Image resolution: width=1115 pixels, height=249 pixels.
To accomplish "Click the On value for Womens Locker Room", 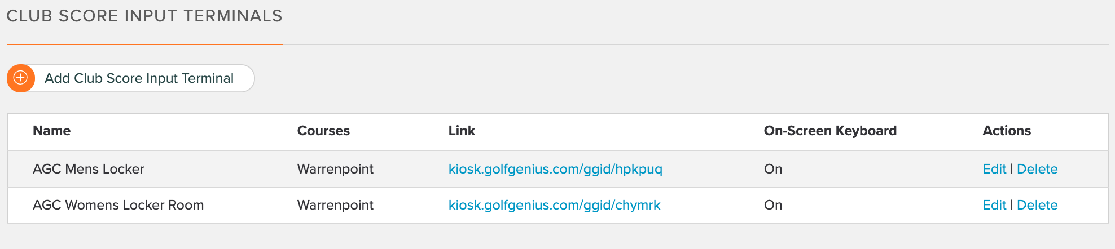I will pyautogui.click(x=773, y=205).
